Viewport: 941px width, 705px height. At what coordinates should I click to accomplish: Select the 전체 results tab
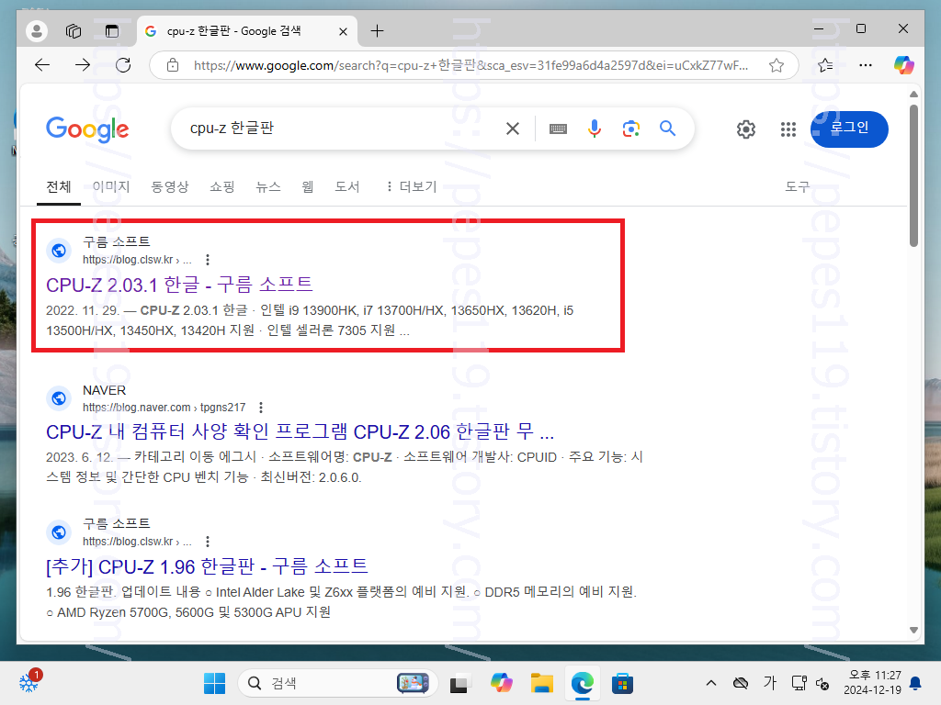click(x=59, y=186)
